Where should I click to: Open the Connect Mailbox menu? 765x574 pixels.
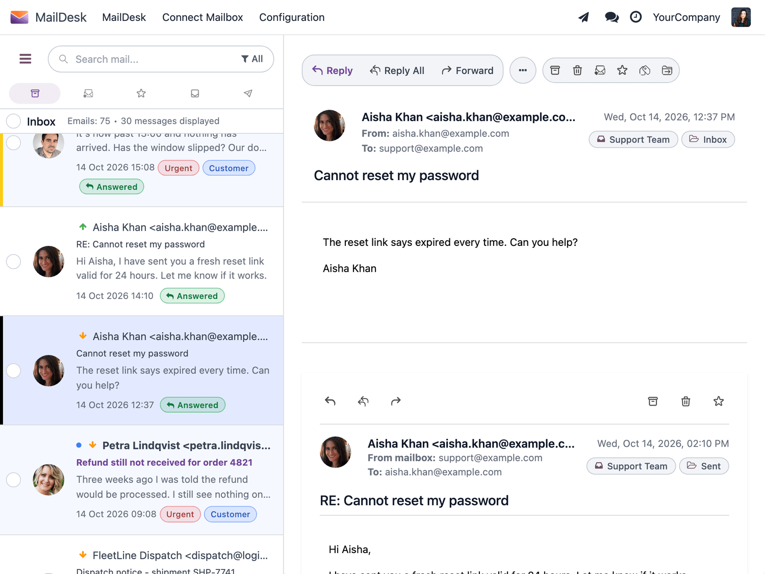202,17
